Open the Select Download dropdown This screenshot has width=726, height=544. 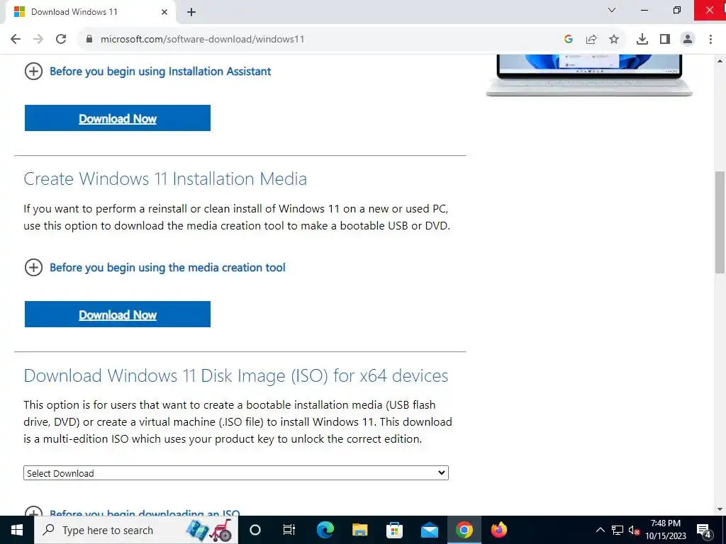coord(235,472)
